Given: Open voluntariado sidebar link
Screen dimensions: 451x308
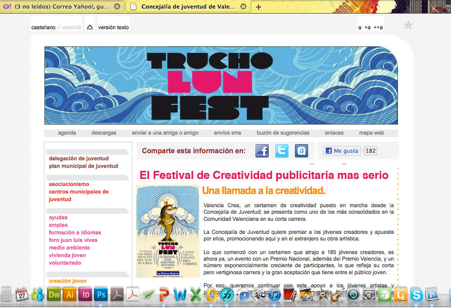Looking at the screenshot, I should pos(65,263).
